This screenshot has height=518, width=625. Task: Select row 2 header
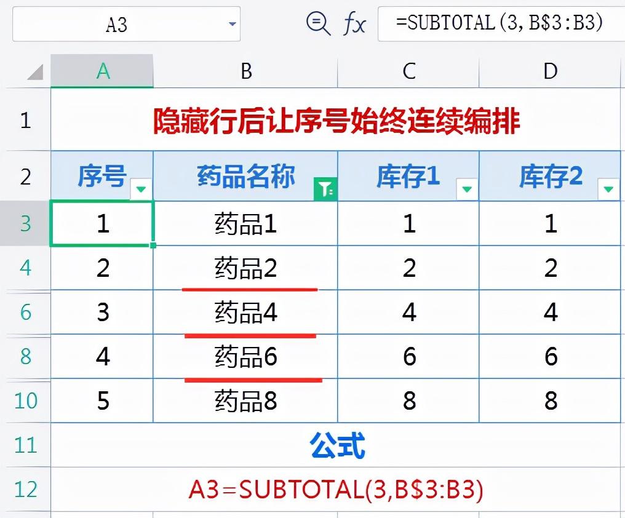[25, 176]
